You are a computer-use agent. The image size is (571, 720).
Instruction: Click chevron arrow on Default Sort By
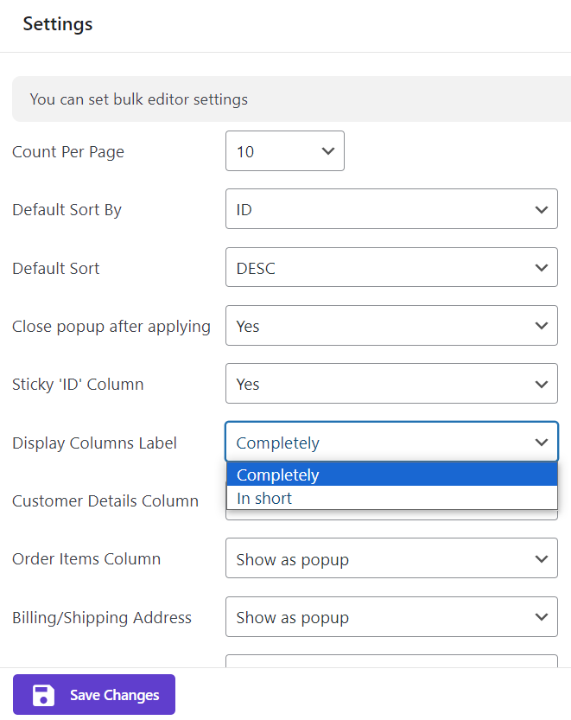pos(542,210)
